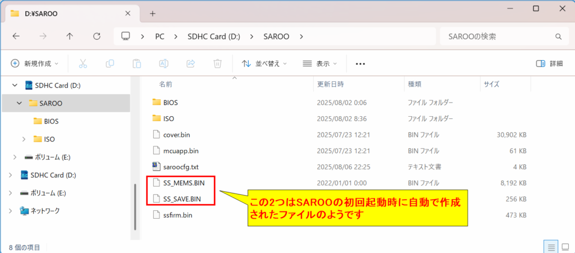Toggle the 詳細 details pane
This screenshot has width=575, height=253.
549,63
